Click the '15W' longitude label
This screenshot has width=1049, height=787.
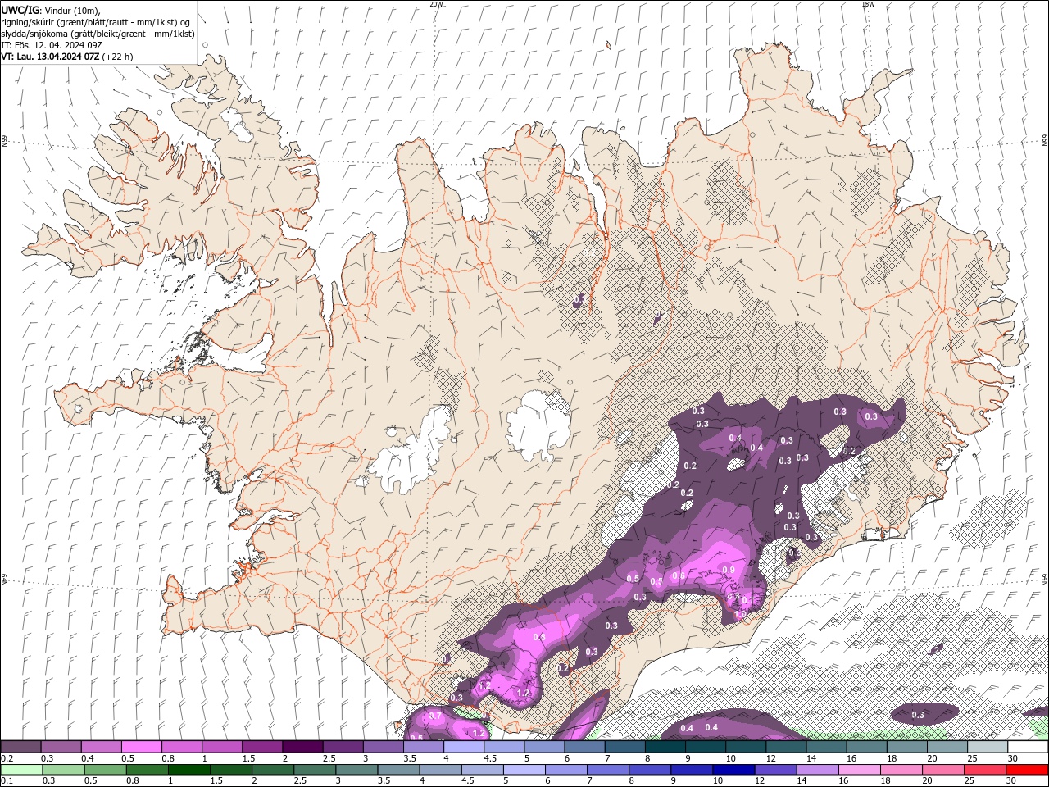pos(868,4)
